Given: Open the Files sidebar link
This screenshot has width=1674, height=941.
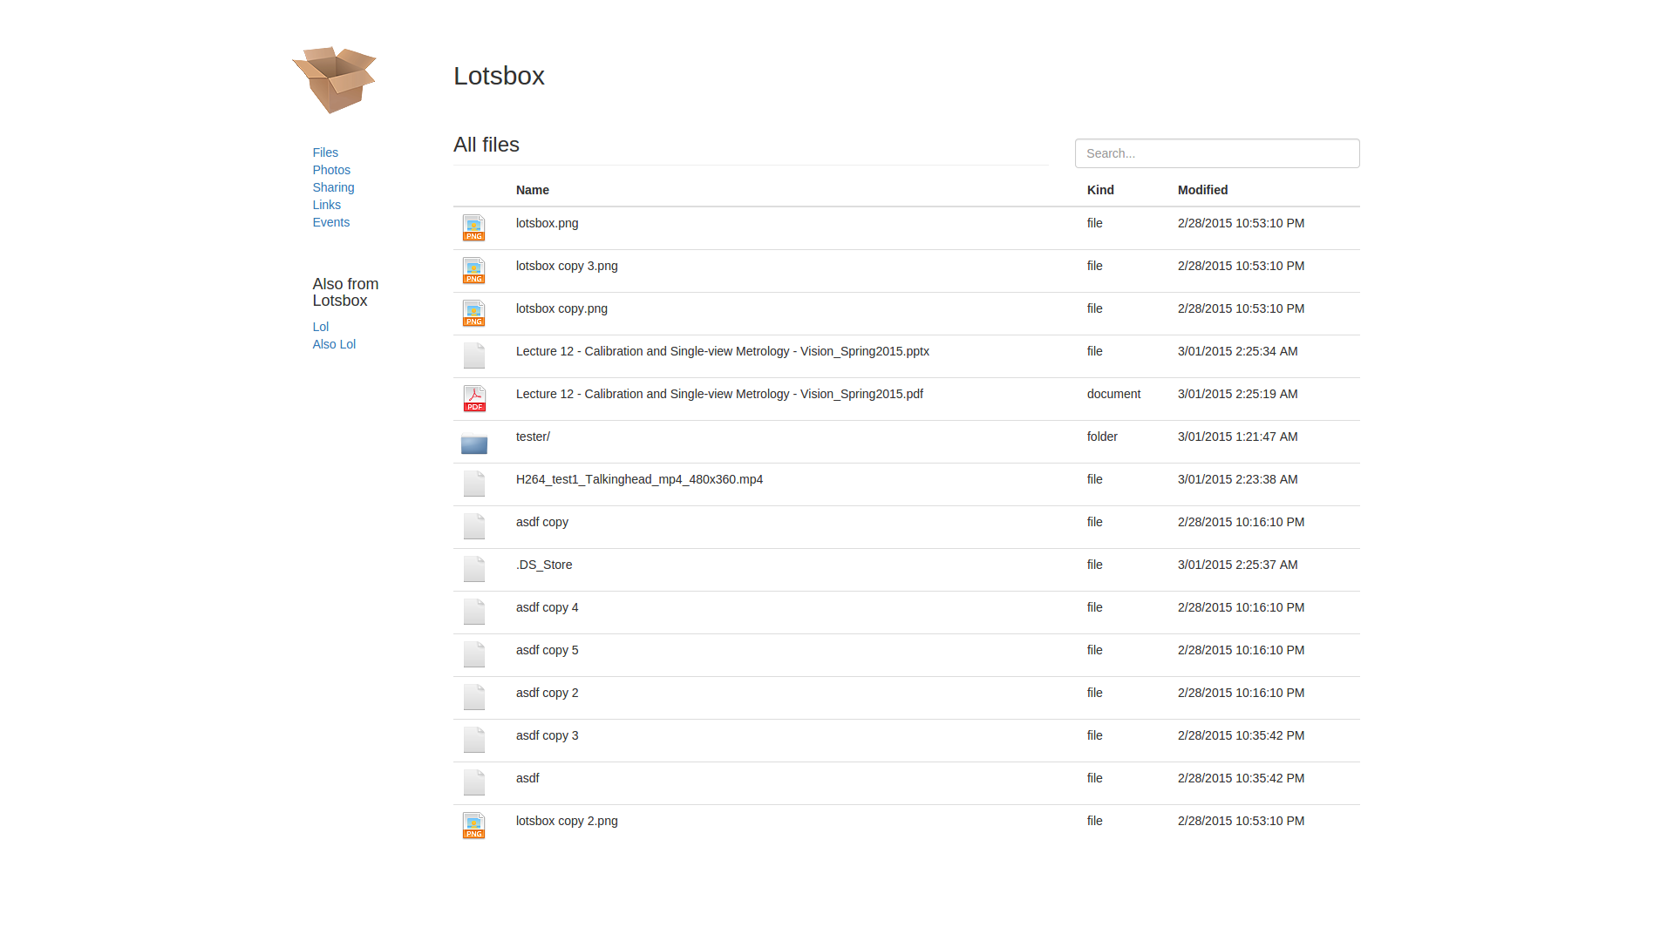Looking at the screenshot, I should [325, 152].
